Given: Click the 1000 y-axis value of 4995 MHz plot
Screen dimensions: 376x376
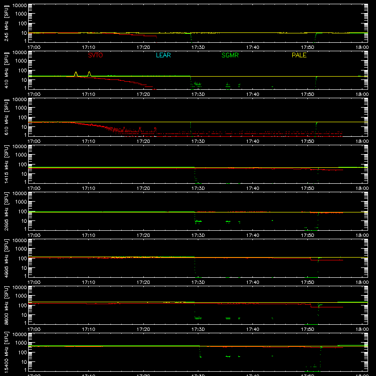Looking at the screenshot, I should [x=21, y=249].
